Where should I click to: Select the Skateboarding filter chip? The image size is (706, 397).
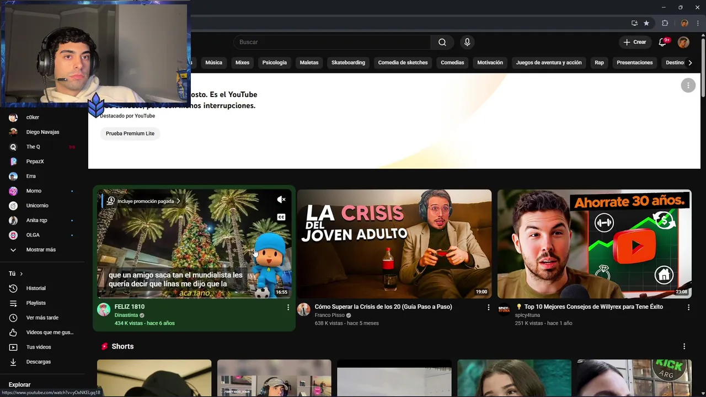tap(348, 62)
